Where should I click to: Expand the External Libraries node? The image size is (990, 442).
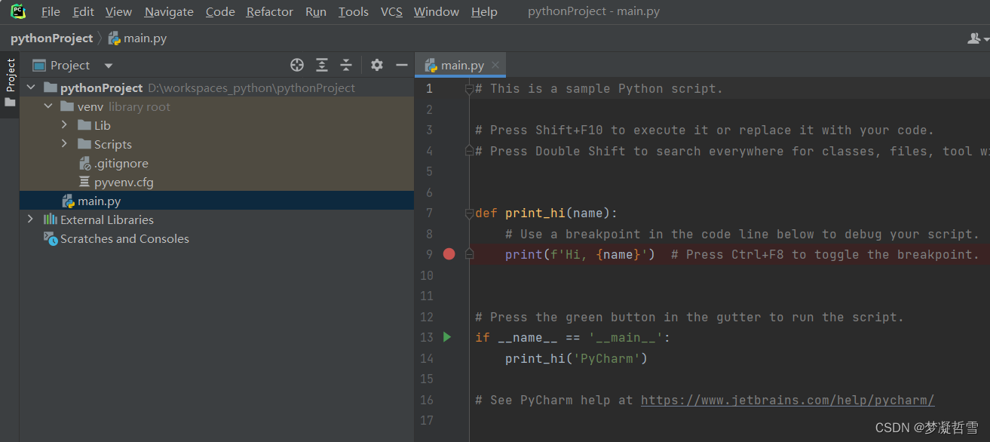[29, 219]
